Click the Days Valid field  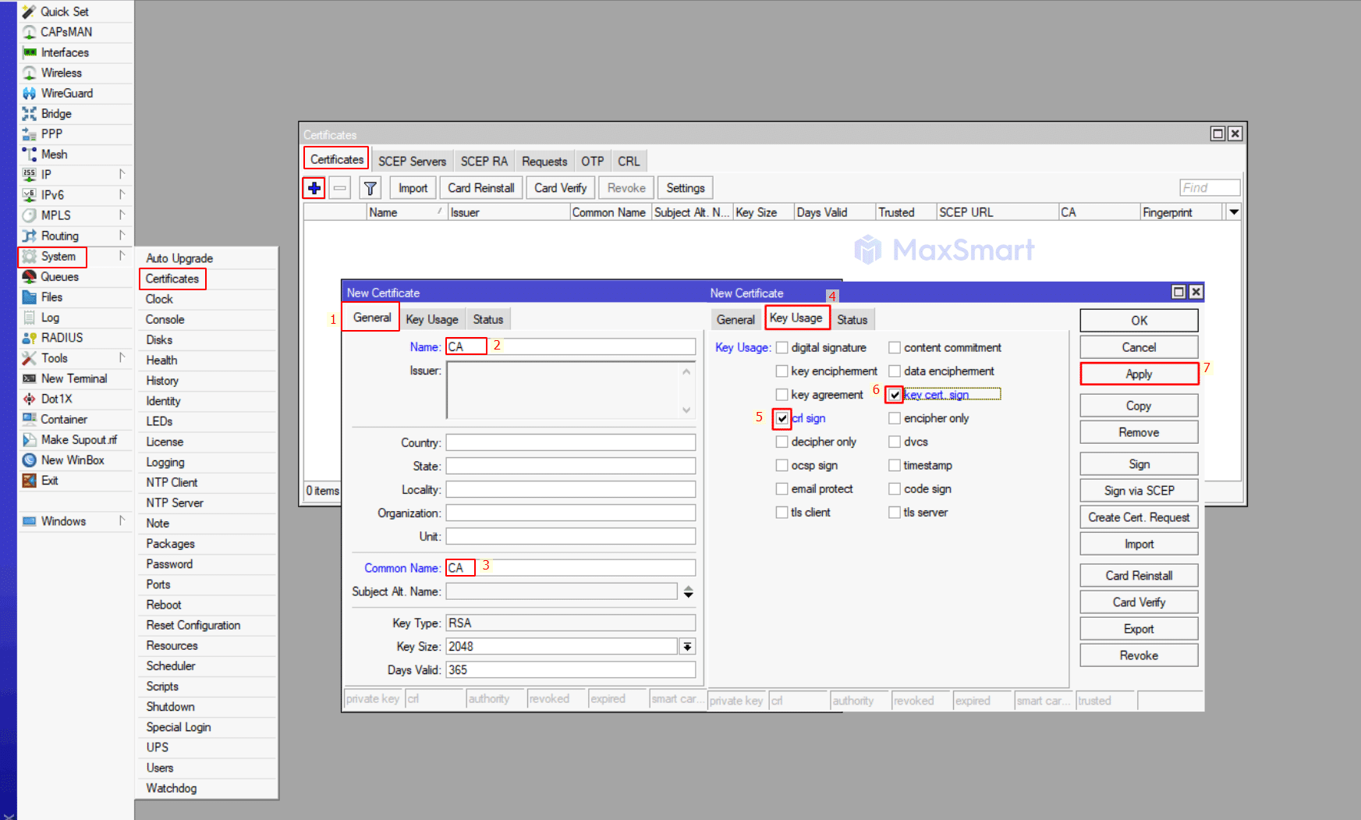click(570, 670)
